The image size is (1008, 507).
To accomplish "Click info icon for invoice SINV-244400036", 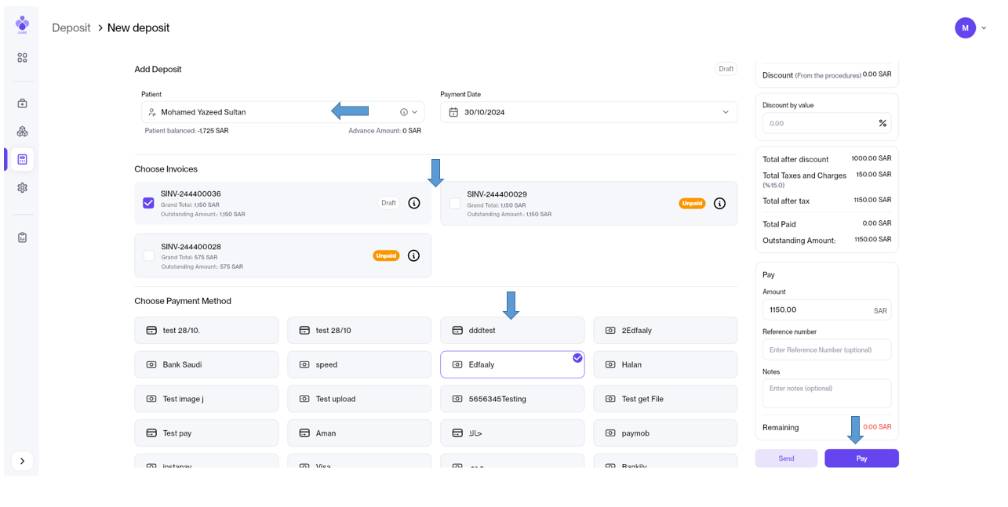I will (414, 204).
